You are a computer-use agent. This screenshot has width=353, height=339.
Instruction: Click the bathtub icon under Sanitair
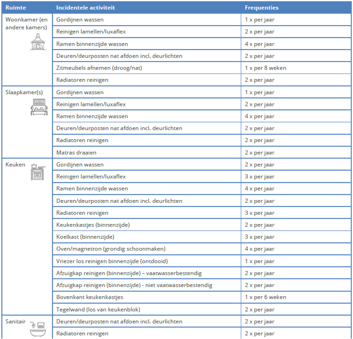[x=38, y=328]
